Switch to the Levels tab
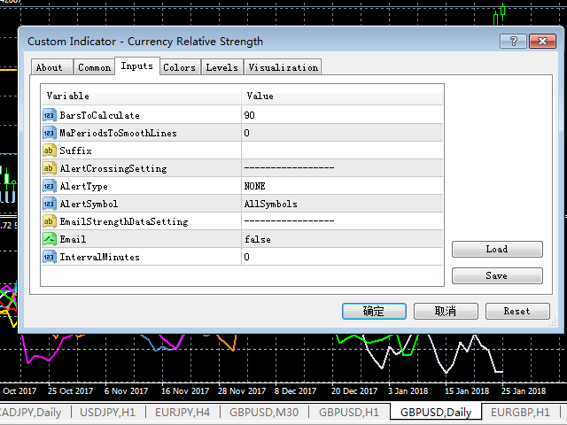Viewport: 567px width, 425px height. tap(222, 67)
